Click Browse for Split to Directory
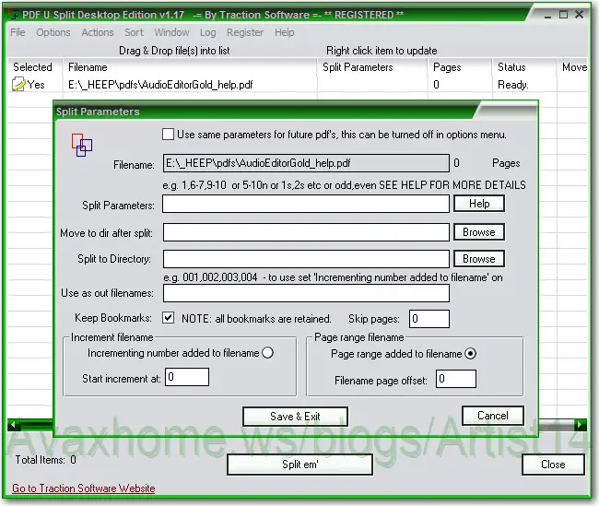Viewport: 599px width, 506px height. tap(479, 259)
